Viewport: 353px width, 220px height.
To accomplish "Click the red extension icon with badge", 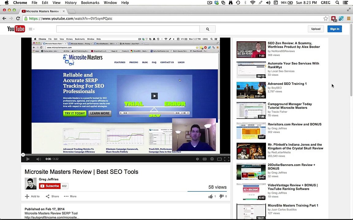I will pos(334,19).
